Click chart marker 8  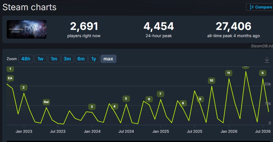(183, 103)
